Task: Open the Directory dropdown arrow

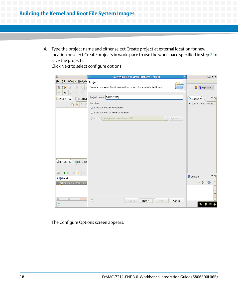Action: coord(165,118)
